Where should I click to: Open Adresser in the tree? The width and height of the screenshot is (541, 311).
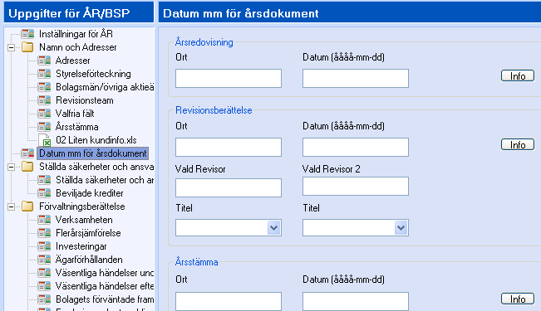[x=73, y=61]
